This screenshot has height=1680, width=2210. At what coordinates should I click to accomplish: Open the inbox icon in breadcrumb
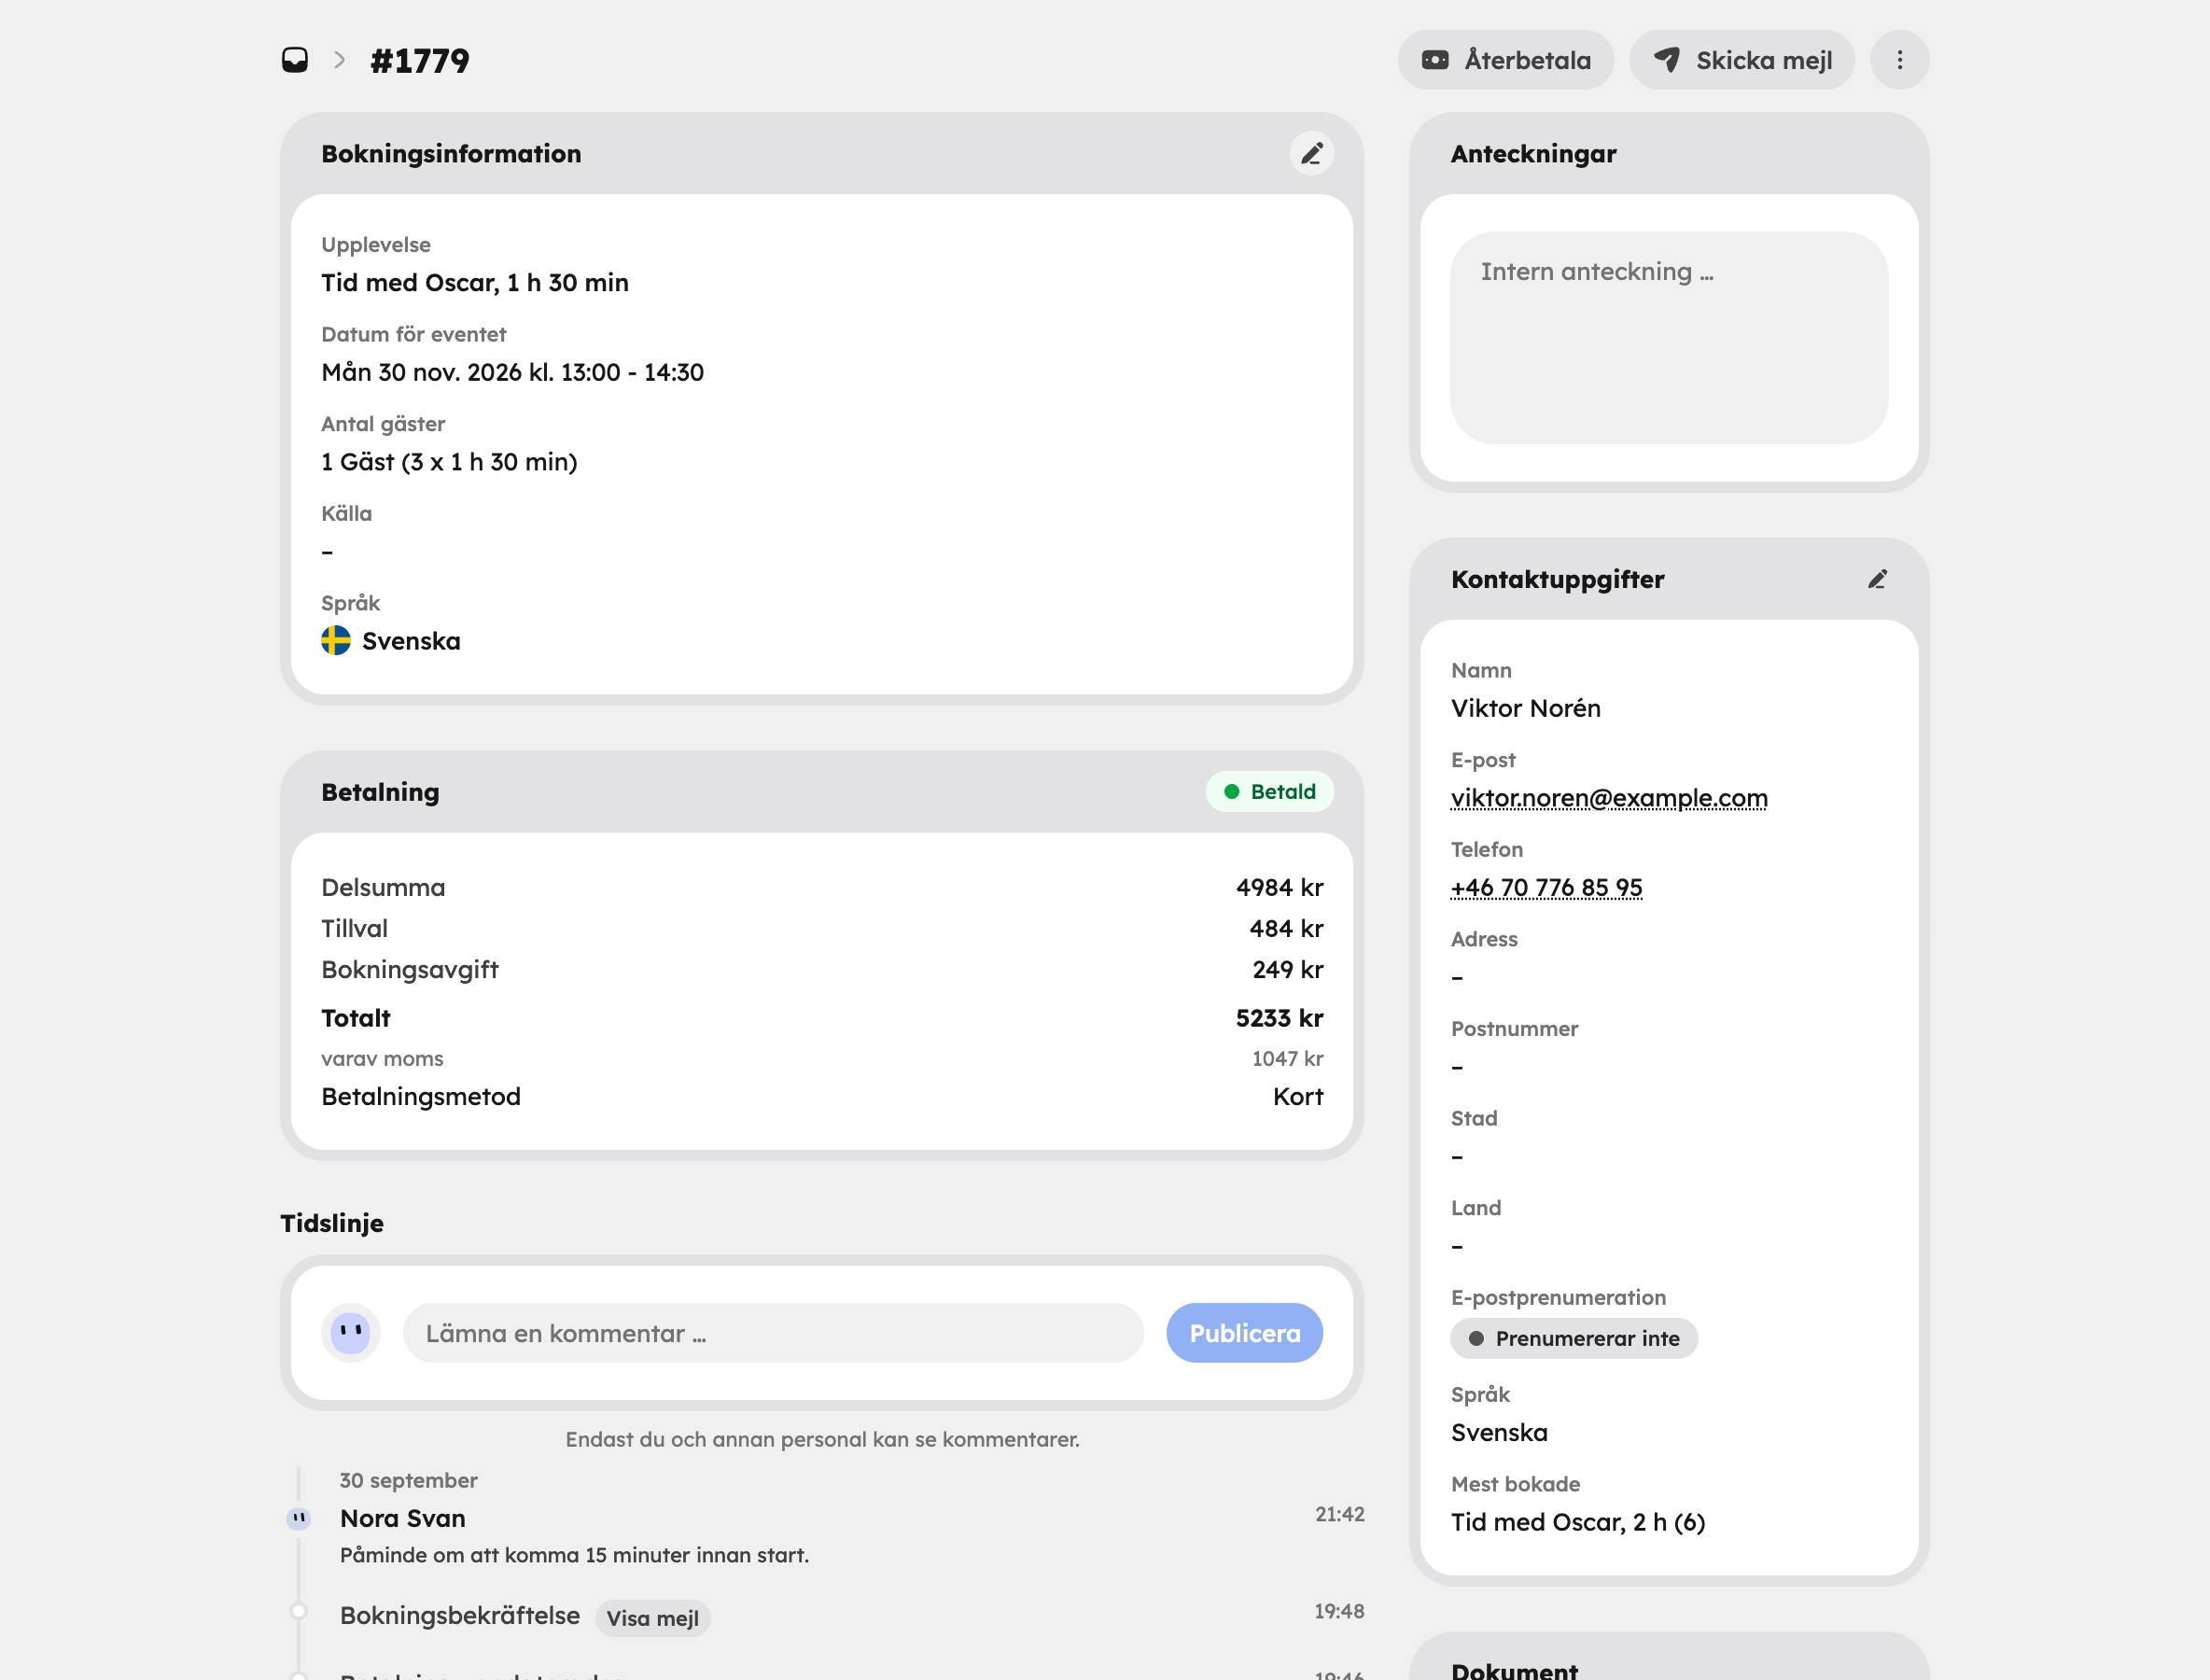click(295, 60)
